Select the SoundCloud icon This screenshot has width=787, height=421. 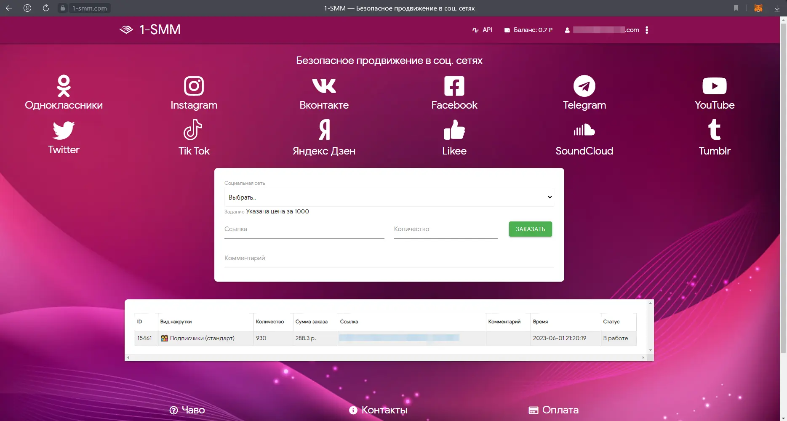[x=584, y=130]
